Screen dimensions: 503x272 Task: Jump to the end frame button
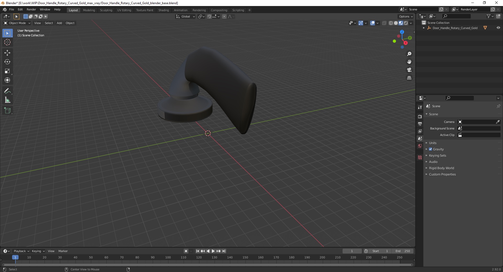click(x=224, y=251)
